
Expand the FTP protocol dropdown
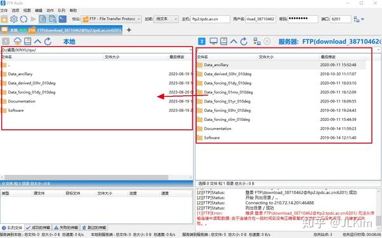[139, 19]
